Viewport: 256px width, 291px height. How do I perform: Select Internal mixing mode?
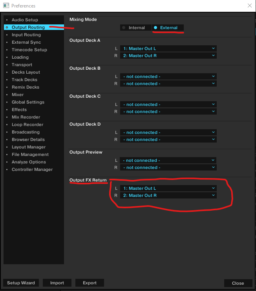[136, 28]
